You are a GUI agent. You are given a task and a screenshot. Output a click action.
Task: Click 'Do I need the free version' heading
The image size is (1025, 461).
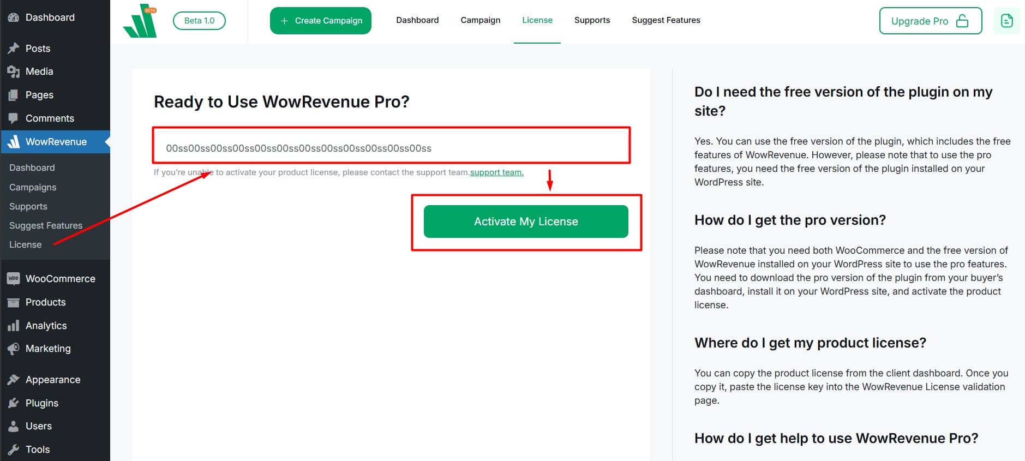[x=843, y=101]
